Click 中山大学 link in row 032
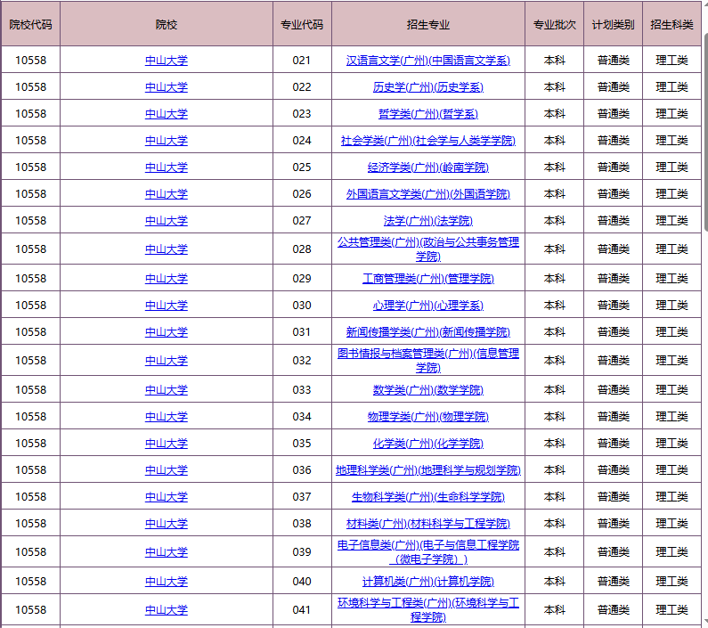The width and height of the screenshot is (708, 628). 167,361
